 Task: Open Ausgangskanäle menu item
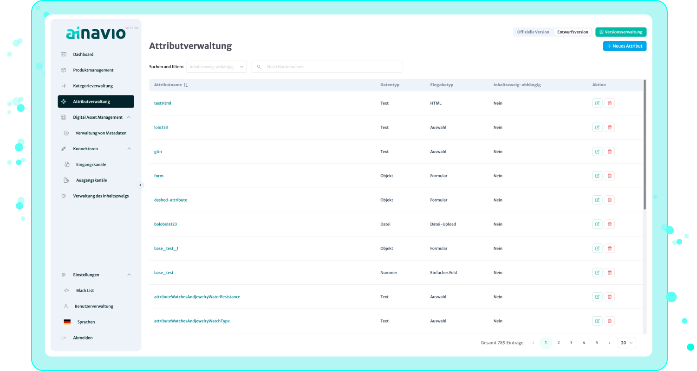[x=91, y=180]
